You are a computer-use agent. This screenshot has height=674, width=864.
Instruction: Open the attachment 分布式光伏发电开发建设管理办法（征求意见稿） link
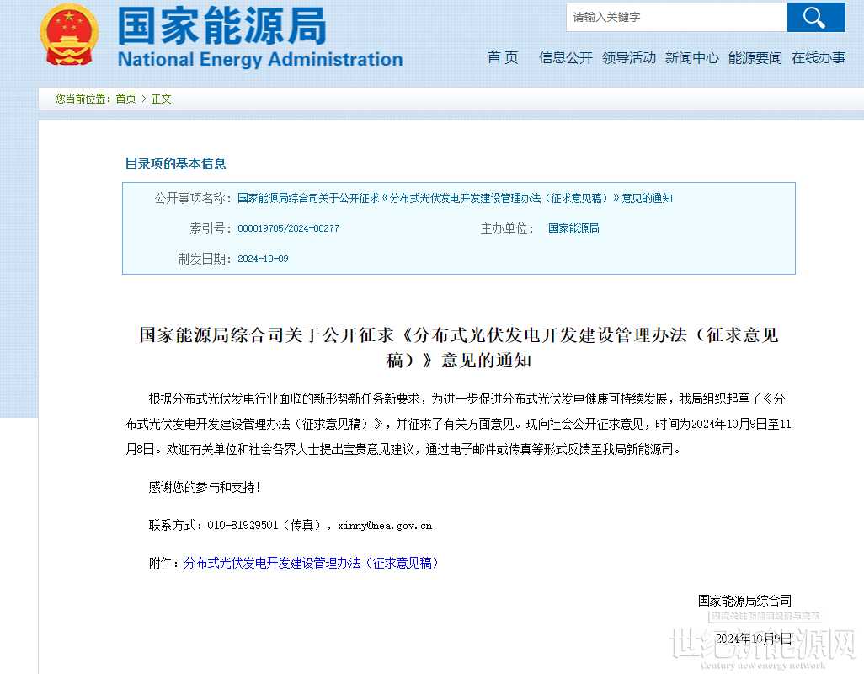point(312,563)
